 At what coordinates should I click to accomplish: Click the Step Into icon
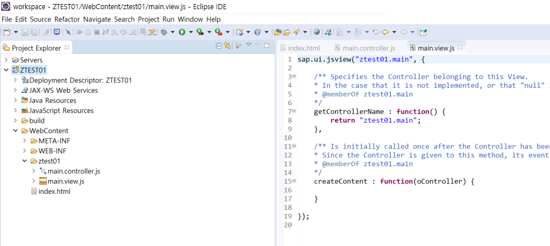tap(115, 32)
